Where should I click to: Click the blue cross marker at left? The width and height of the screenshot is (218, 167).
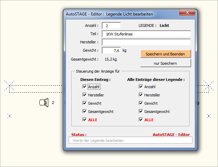pyautogui.click(x=10, y=116)
